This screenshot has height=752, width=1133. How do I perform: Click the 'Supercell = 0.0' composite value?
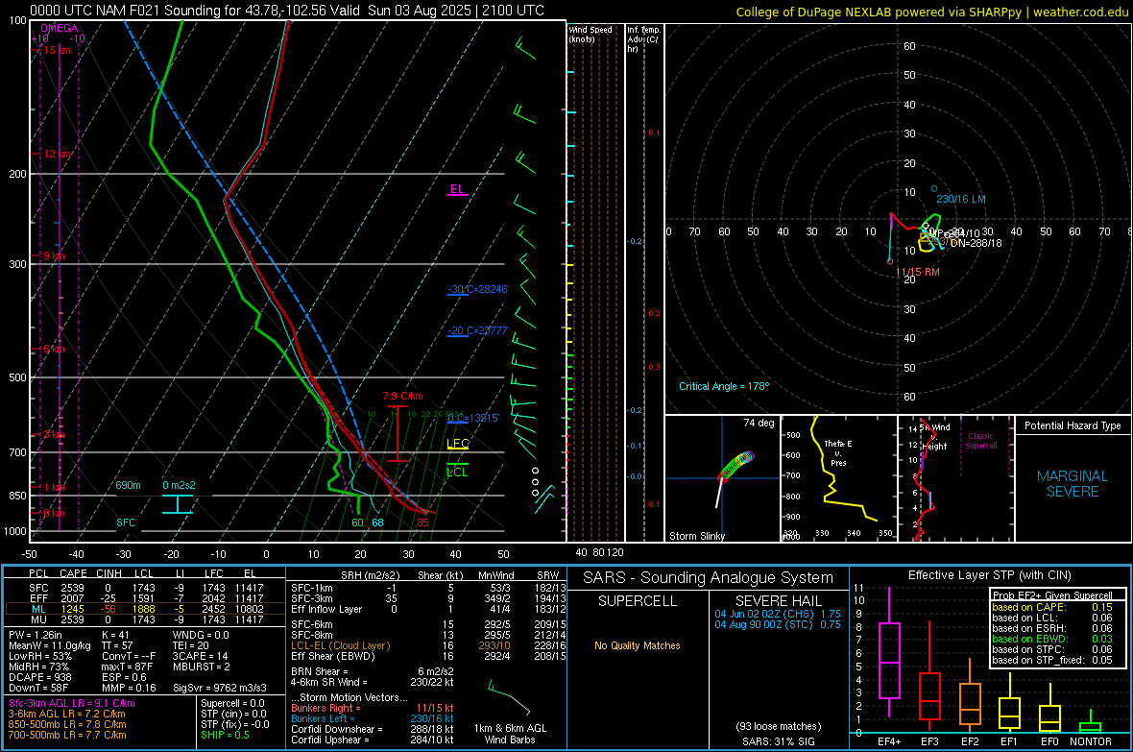pyautogui.click(x=232, y=703)
